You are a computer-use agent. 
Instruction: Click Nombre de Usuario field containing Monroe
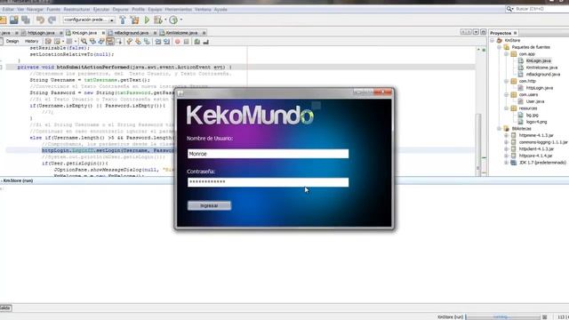click(x=268, y=154)
